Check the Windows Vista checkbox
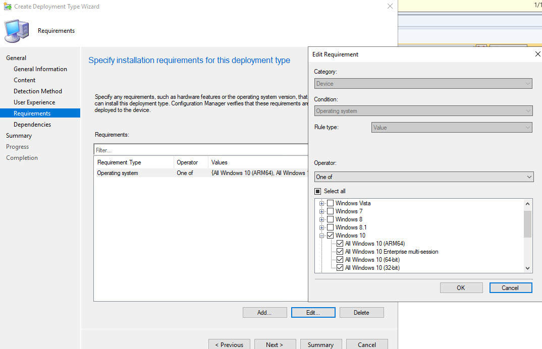The height and width of the screenshot is (349, 542). coord(331,203)
